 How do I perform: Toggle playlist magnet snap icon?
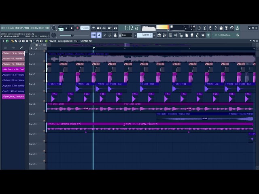tap(7, 41)
